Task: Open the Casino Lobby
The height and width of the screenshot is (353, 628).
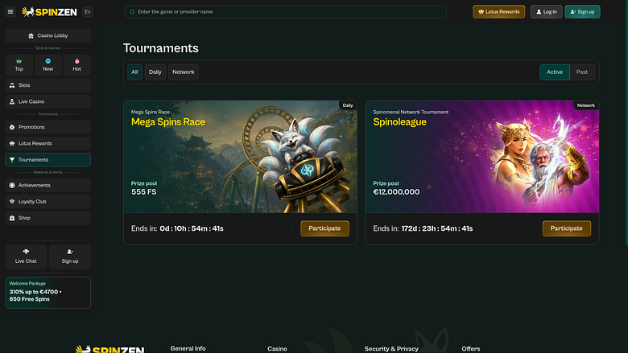Action: (x=48, y=35)
